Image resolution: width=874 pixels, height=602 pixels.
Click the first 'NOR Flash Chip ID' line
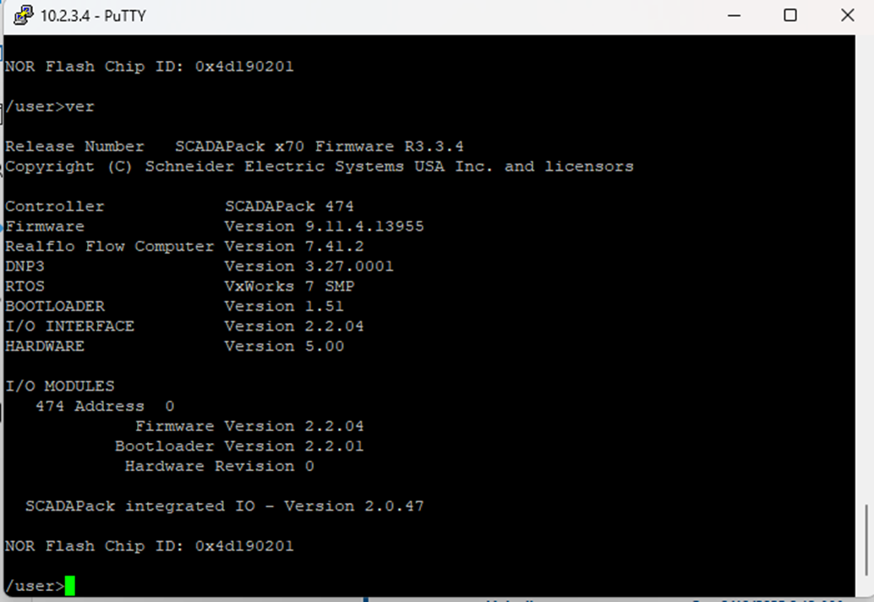click(x=150, y=66)
